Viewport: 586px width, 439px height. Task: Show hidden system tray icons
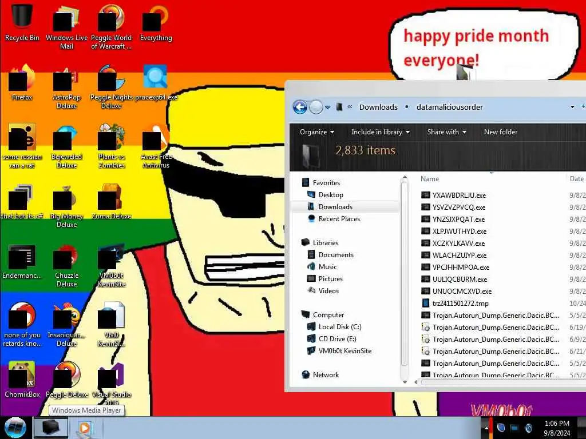coord(486,428)
